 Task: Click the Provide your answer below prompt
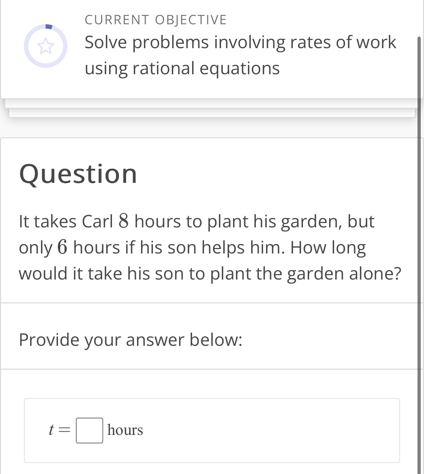click(131, 340)
